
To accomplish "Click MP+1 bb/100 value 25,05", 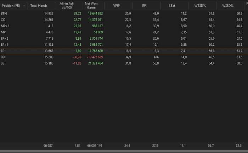I will click(77, 26).
